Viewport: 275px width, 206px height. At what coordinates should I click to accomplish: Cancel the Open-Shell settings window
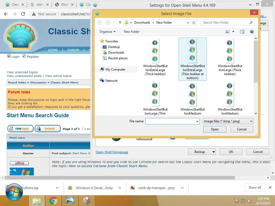[x=258, y=152]
